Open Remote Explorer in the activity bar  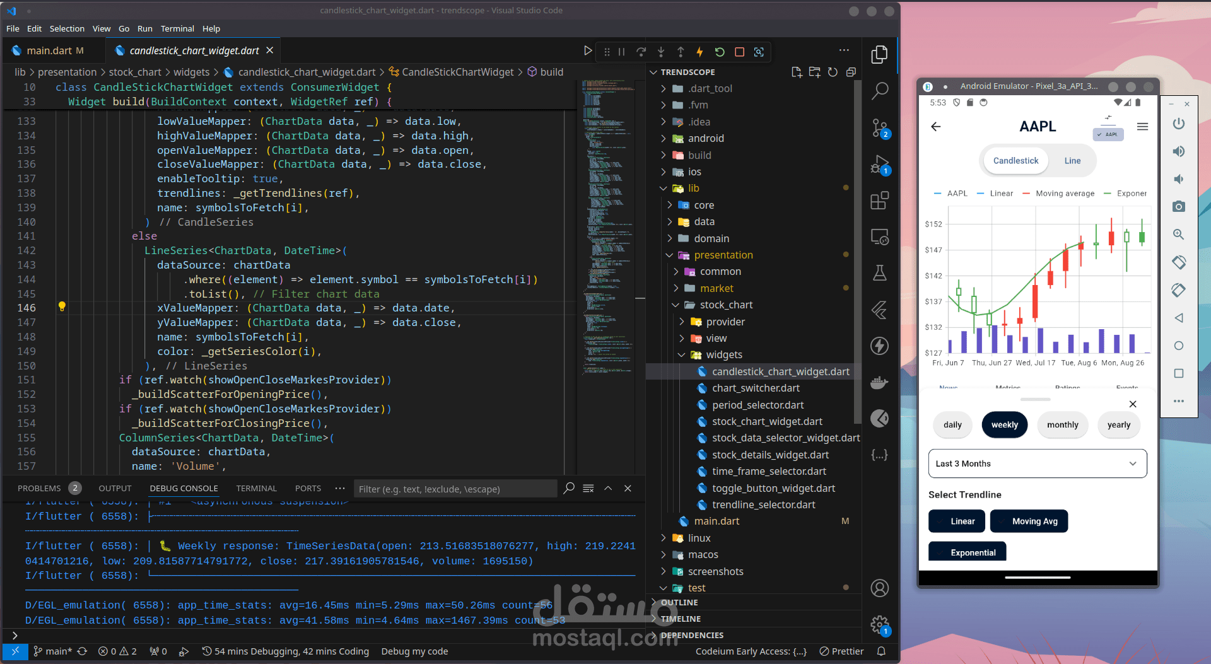tap(879, 237)
